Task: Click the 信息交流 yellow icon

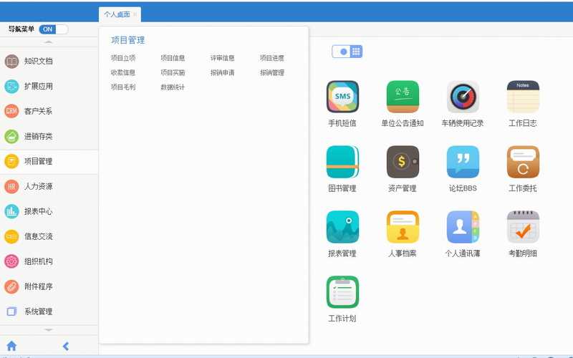Action: 11,236
